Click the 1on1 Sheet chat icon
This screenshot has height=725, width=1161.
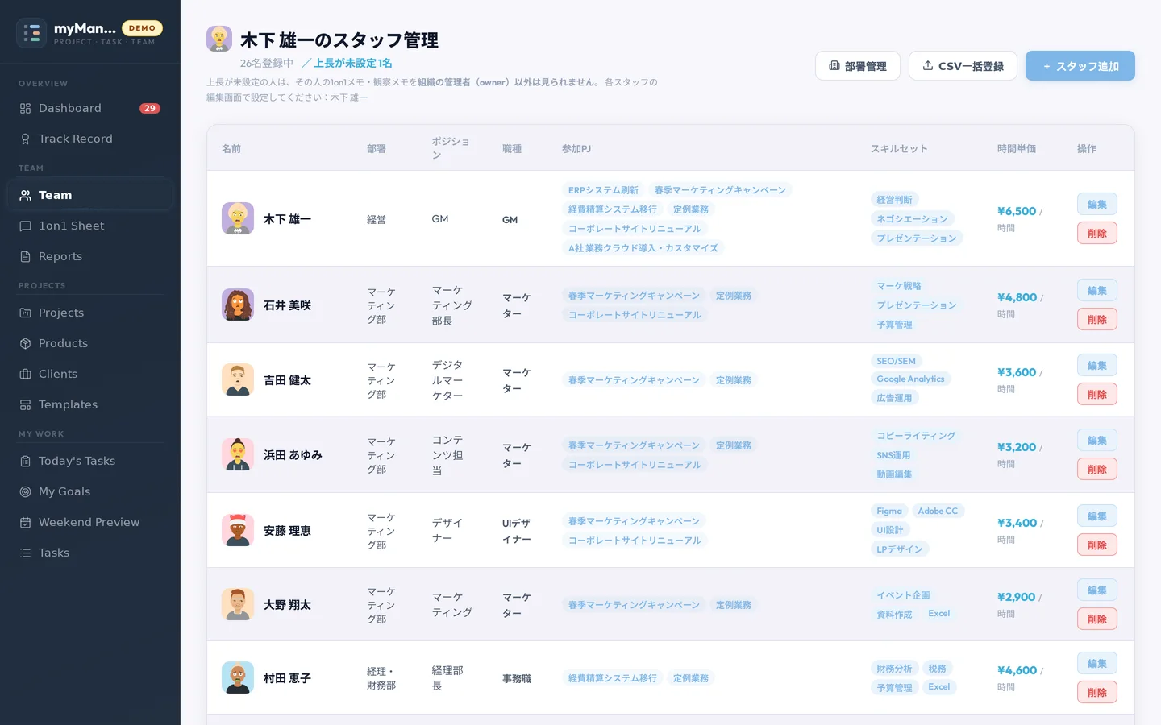tap(25, 226)
